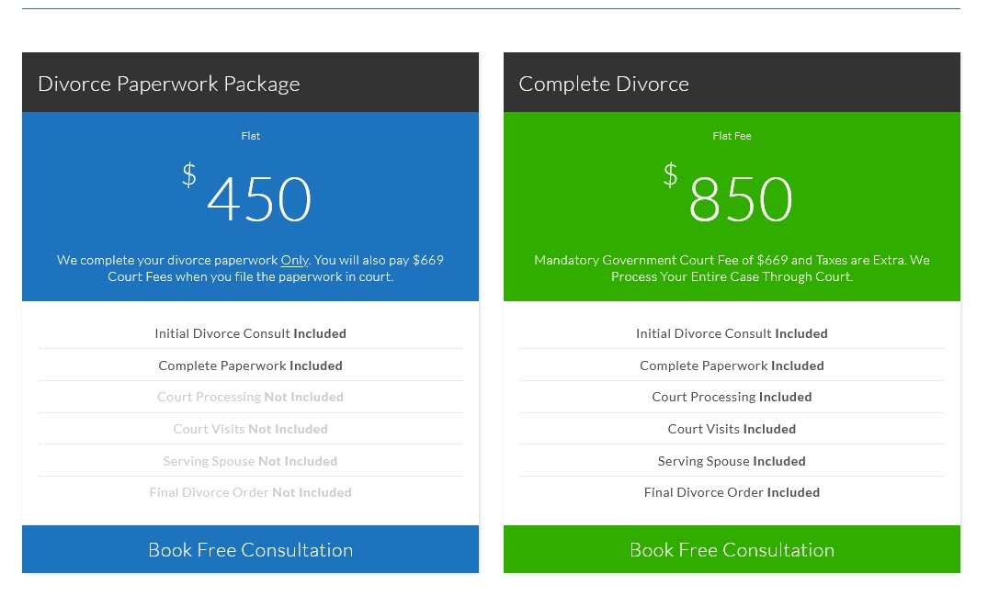Click Initial Divorce Consult in Complete Divorce
The width and height of the screenshot is (988, 596).
(x=732, y=333)
